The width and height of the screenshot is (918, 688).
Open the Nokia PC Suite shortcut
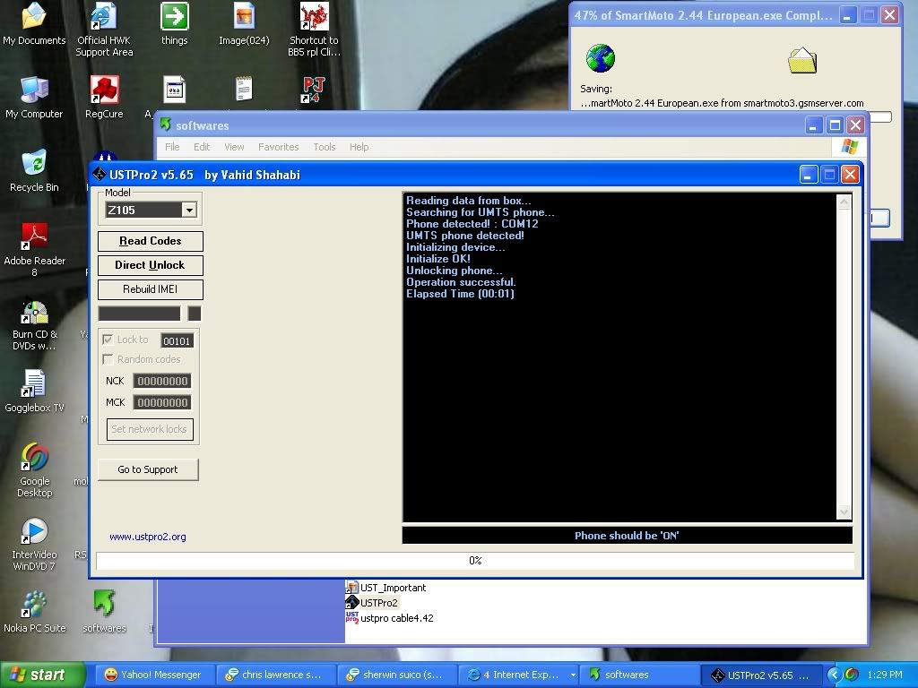point(34,613)
